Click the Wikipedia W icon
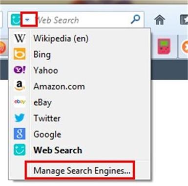The height and width of the screenshot is (186, 188). (20, 38)
